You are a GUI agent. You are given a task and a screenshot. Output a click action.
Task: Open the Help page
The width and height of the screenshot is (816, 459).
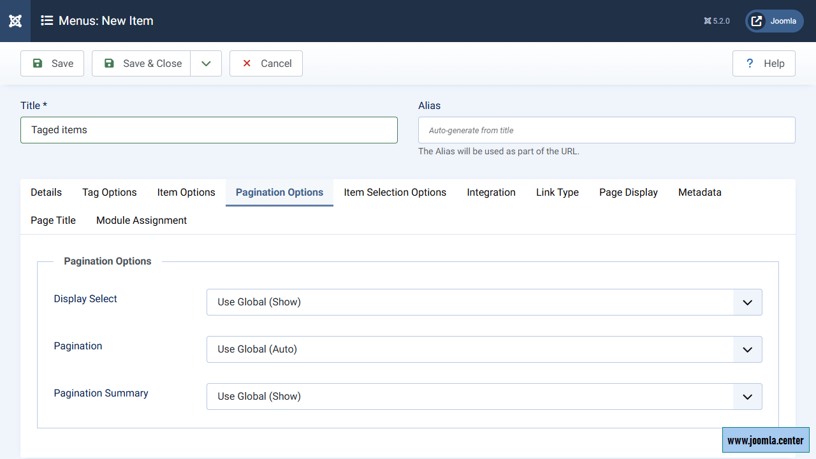click(x=764, y=64)
